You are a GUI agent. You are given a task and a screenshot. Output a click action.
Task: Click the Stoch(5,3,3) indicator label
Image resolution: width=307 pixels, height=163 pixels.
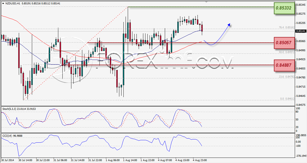coord(10,109)
